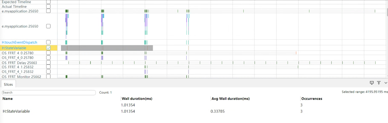This screenshot has width=388, height=123.
Task: Click the highlighted H:StateVariable track label
Action: pos(14,48)
